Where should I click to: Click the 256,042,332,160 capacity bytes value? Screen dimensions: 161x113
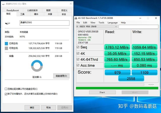click(x=39, y=56)
